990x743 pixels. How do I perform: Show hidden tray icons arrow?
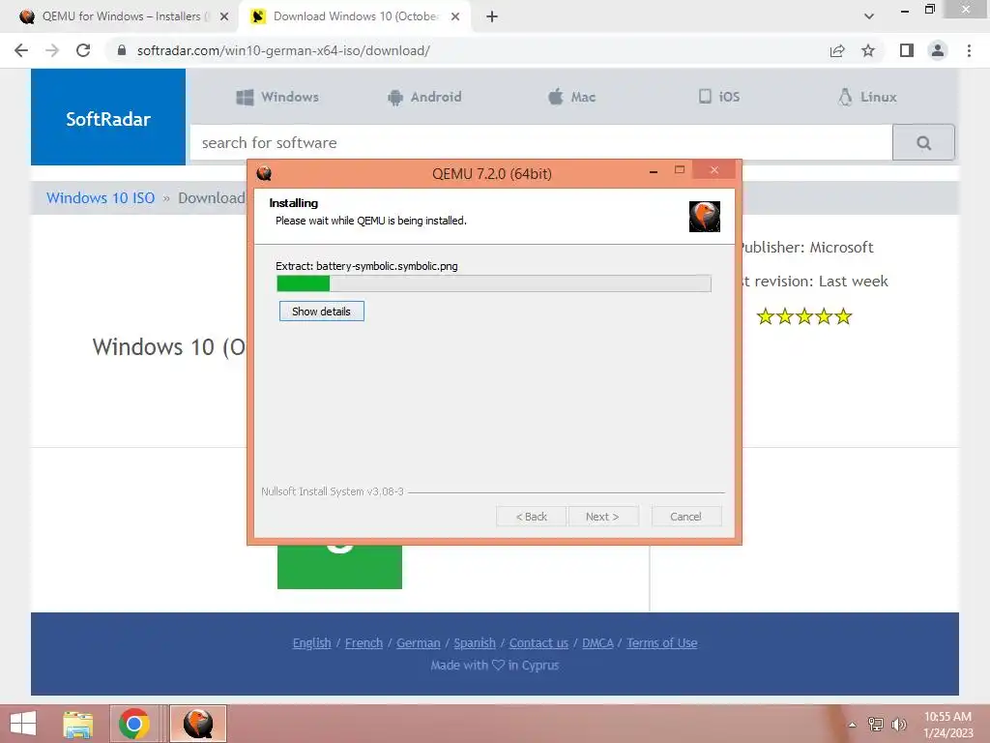[x=853, y=725]
